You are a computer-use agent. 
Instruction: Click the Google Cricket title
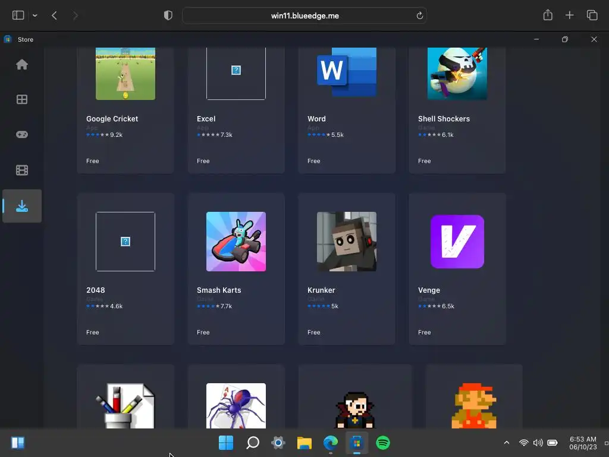[112, 119]
